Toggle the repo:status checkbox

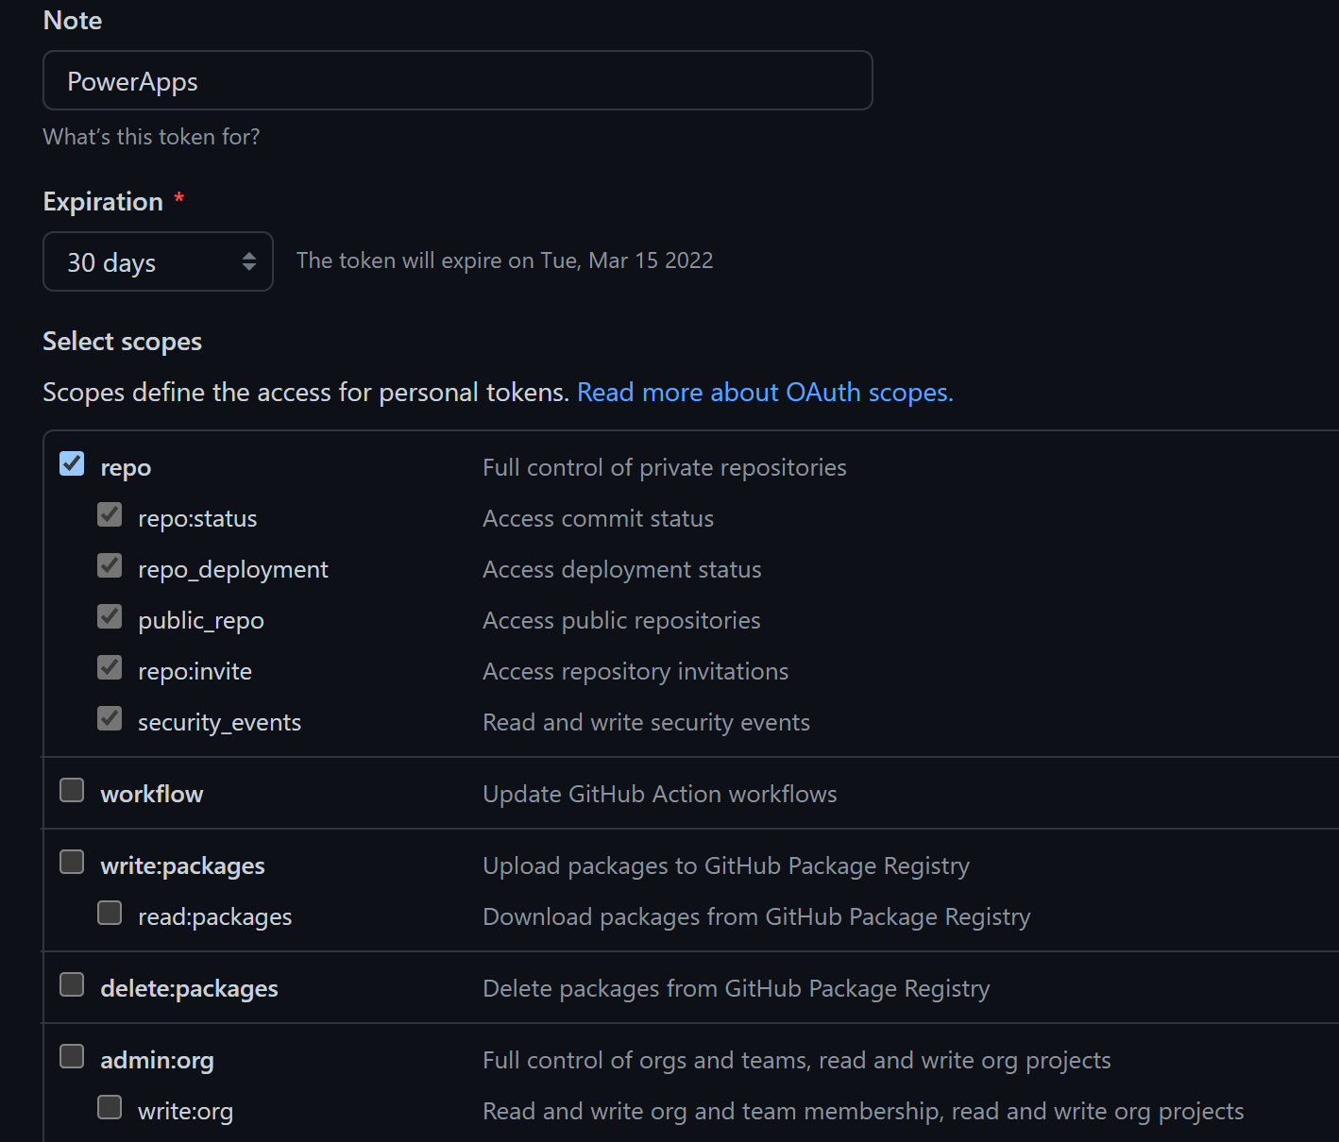click(110, 514)
